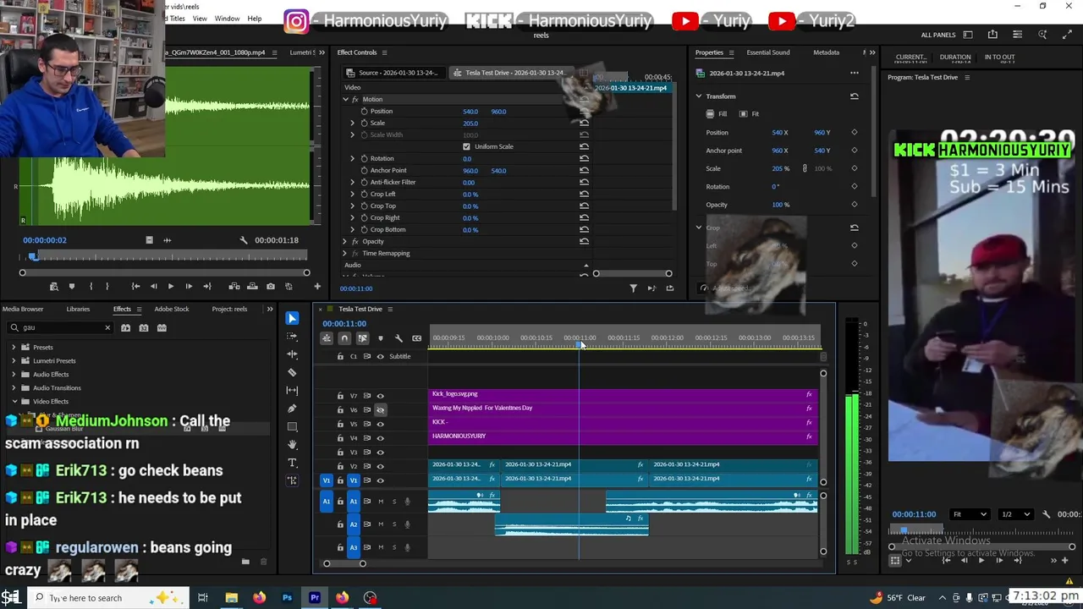
Task: Select the Hand tool
Action: [292, 444]
